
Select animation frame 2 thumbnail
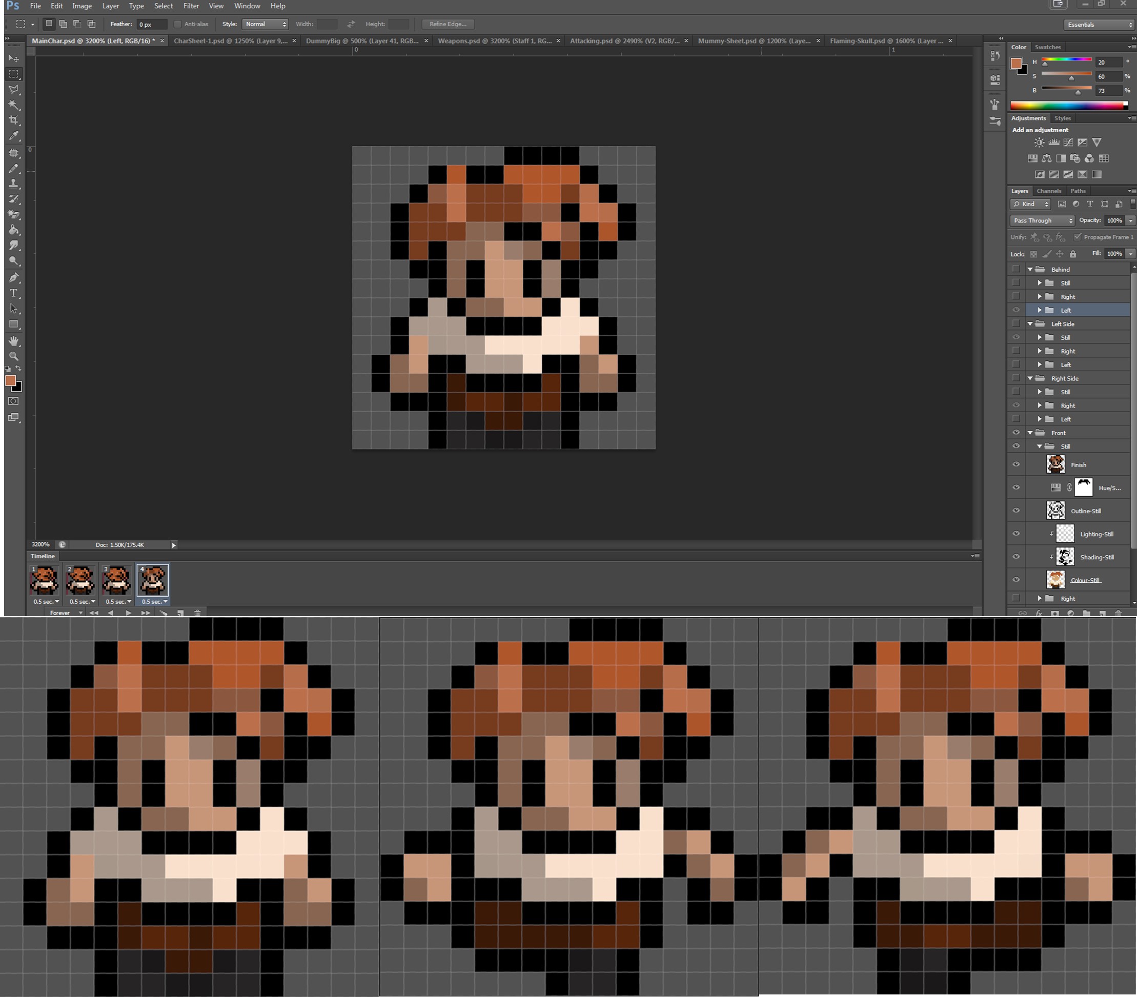[80, 580]
